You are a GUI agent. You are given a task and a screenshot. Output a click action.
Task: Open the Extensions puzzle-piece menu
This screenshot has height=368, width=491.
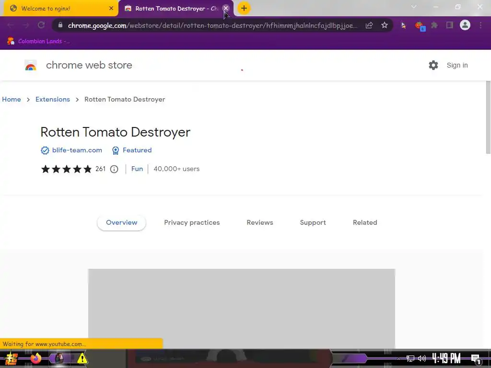click(x=434, y=25)
